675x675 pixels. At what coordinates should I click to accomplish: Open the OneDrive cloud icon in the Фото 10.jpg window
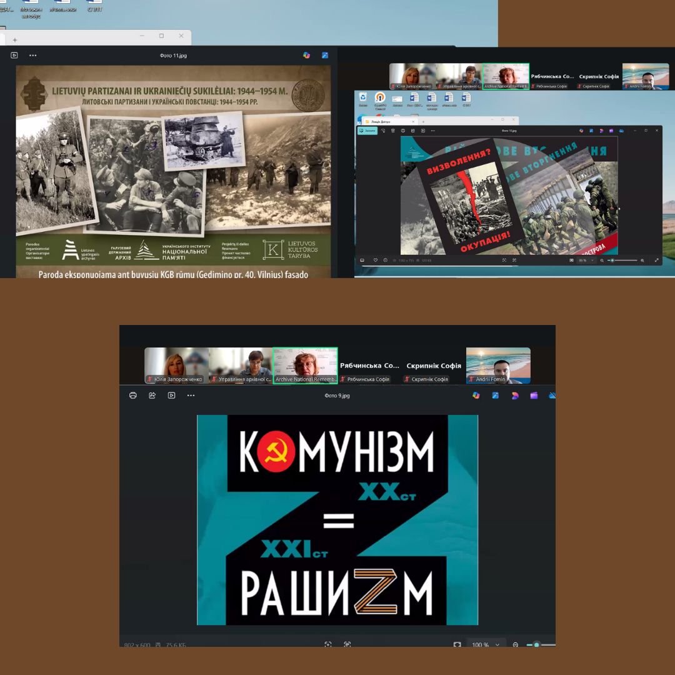click(621, 131)
